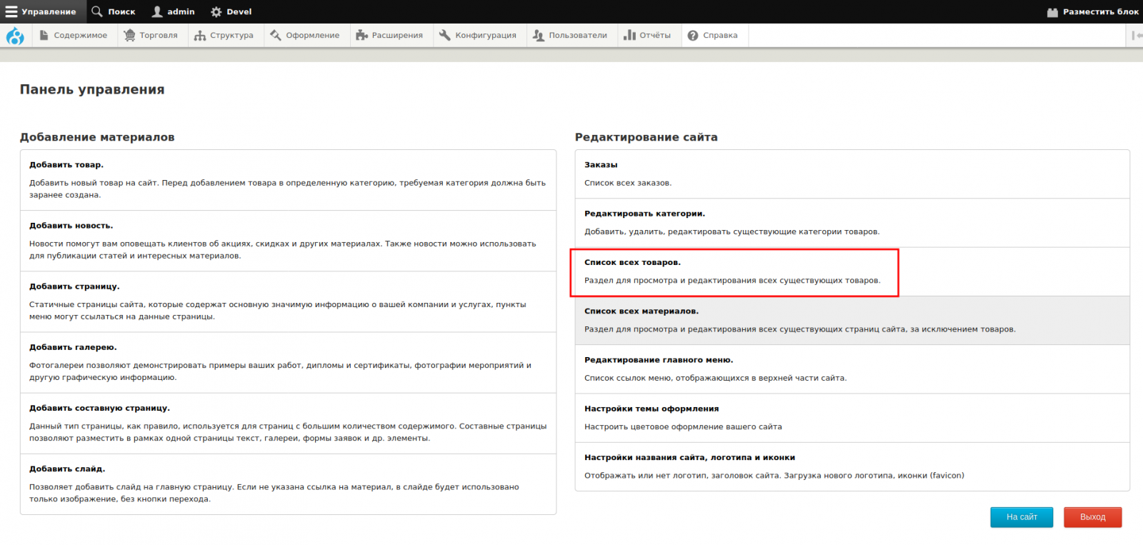
Task: Click the red Выход button
Action: [x=1092, y=517]
